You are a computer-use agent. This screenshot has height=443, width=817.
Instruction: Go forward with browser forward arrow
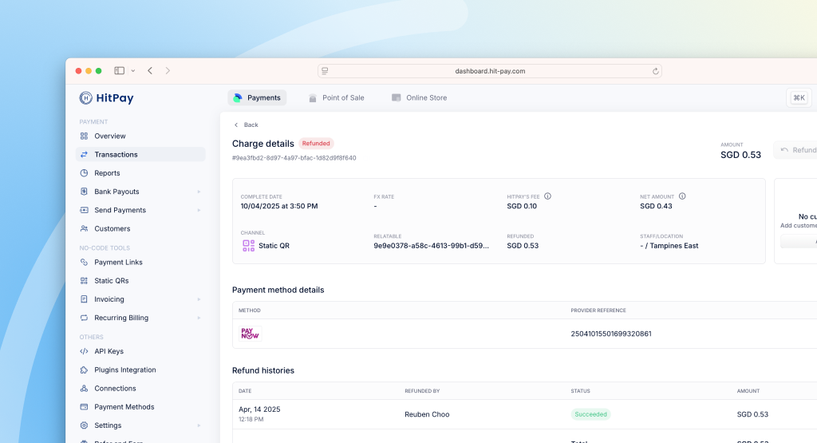[x=168, y=70]
